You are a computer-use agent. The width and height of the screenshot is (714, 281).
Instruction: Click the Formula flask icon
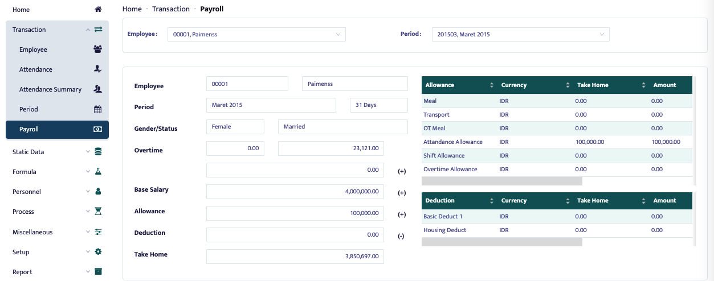(x=98, y=172)
